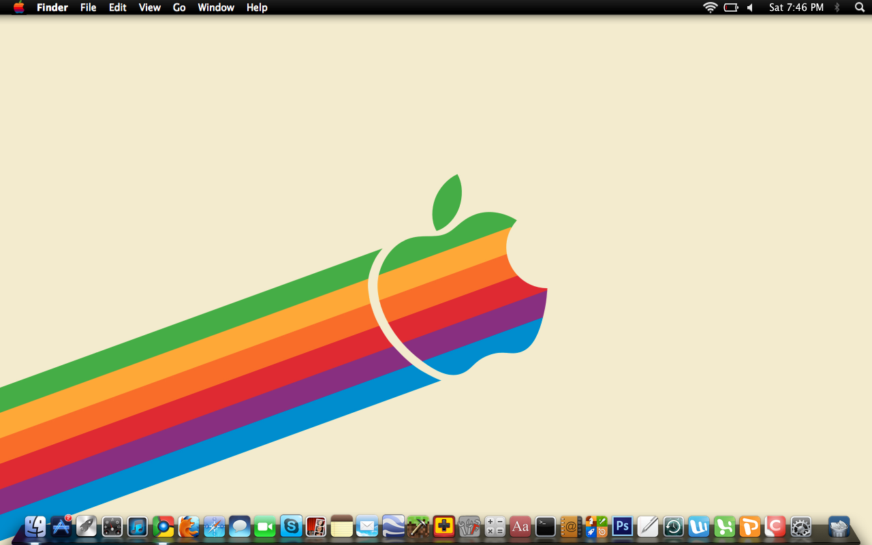Image resolution: width=872 pixels, height=545 pixels.
Task: Open the Go menu
Action: (x=179, y=7)
